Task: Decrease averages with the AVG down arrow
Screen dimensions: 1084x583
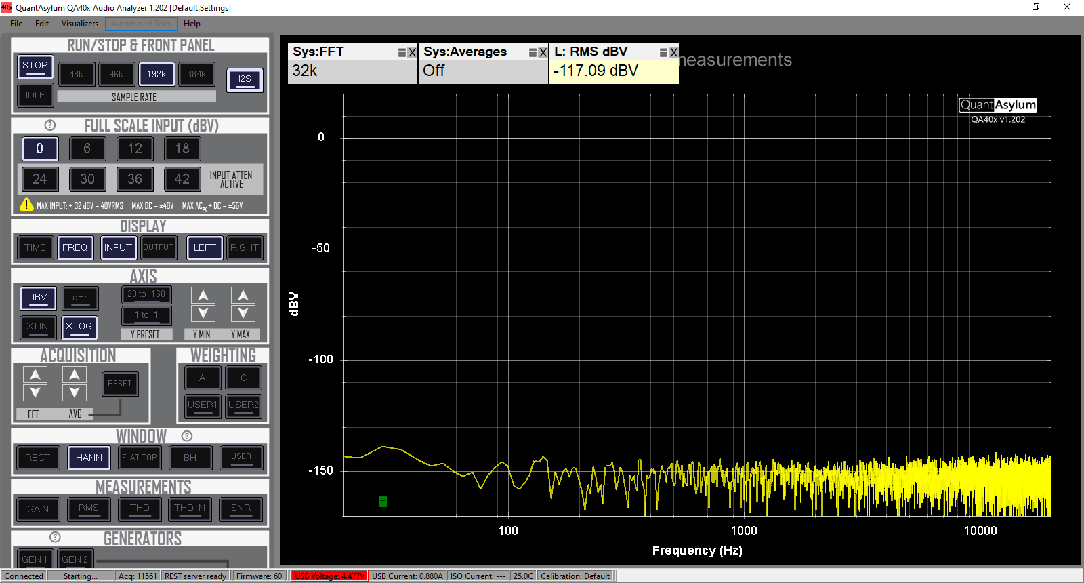Action: pos(75,393)
